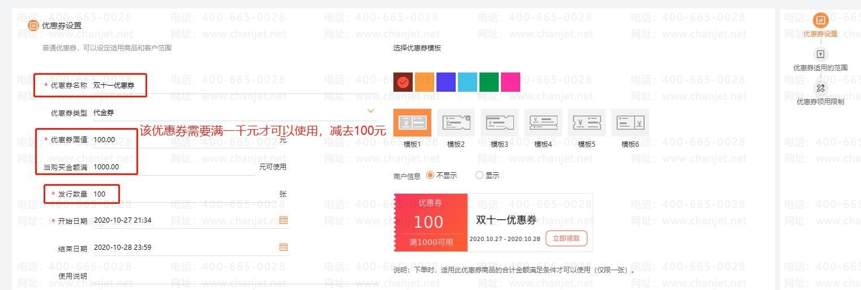This screenshot has width=861, height=290.
Task: Choose the orange color swatch
Action: coord(425,82)
